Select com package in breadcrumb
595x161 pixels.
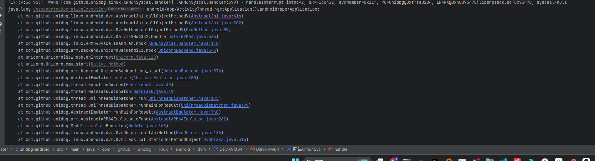tap(106, 149)
